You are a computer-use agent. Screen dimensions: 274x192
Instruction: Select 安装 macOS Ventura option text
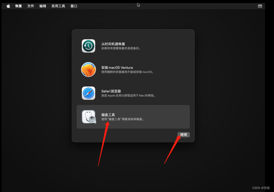point(117,68)
